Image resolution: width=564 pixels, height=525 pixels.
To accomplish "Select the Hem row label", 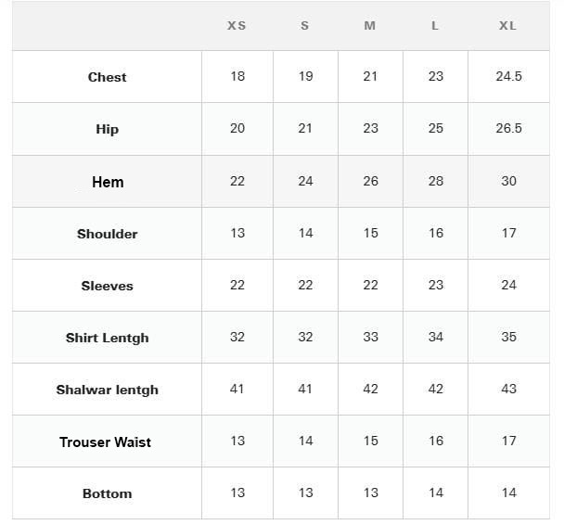I will coord(108,182).
